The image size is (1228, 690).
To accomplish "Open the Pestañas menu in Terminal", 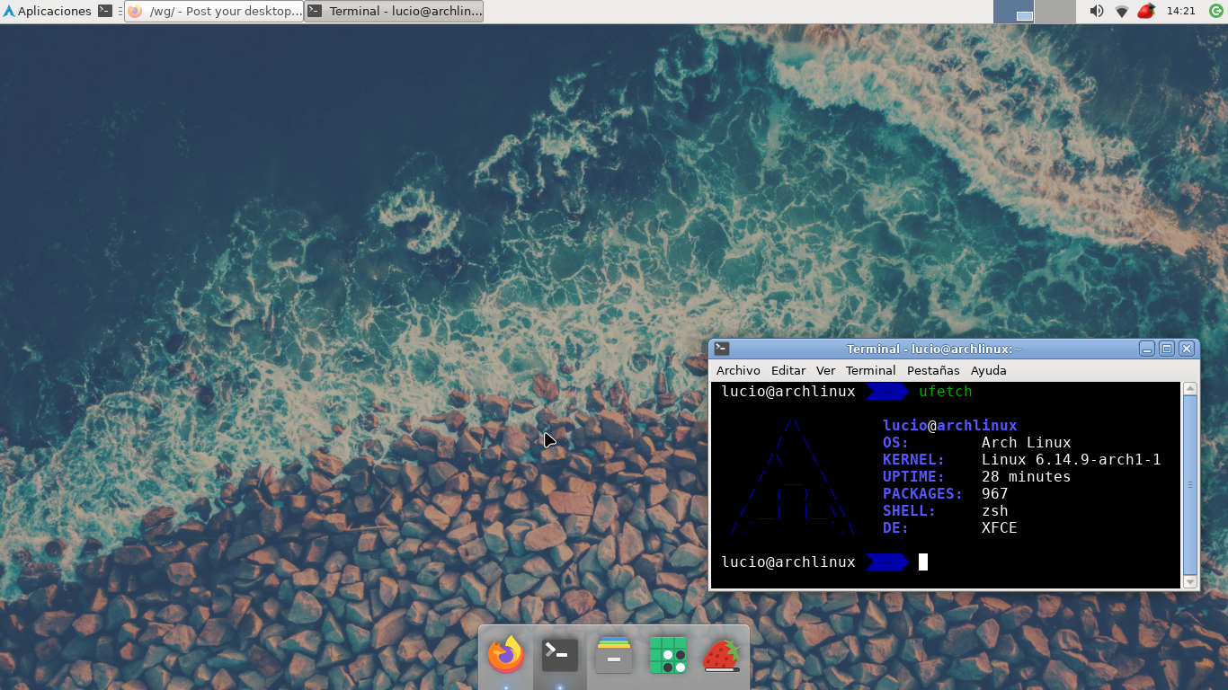I will [933, 370].
